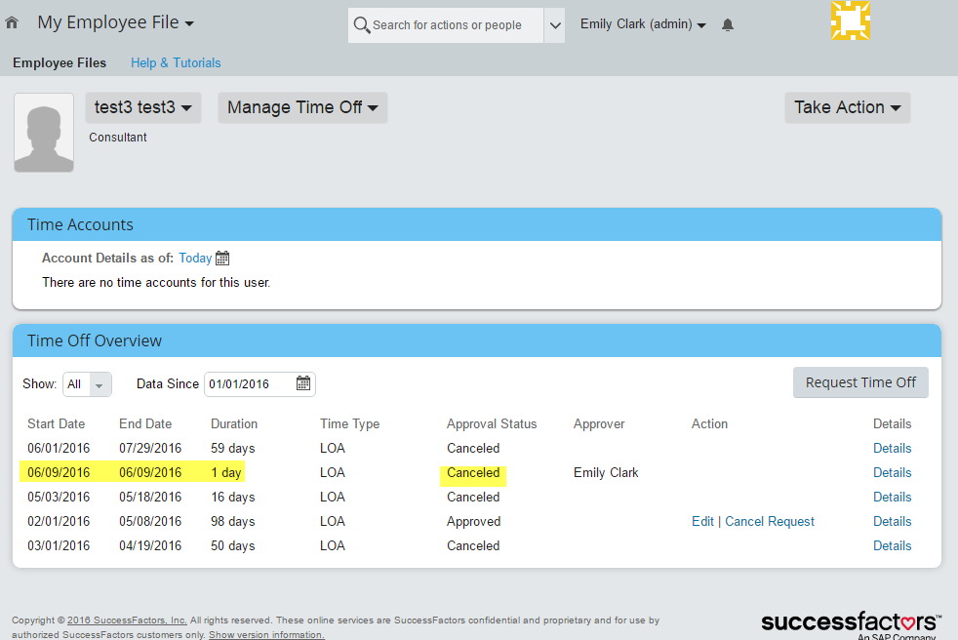Click the Consultant job title text

point(118,138)
